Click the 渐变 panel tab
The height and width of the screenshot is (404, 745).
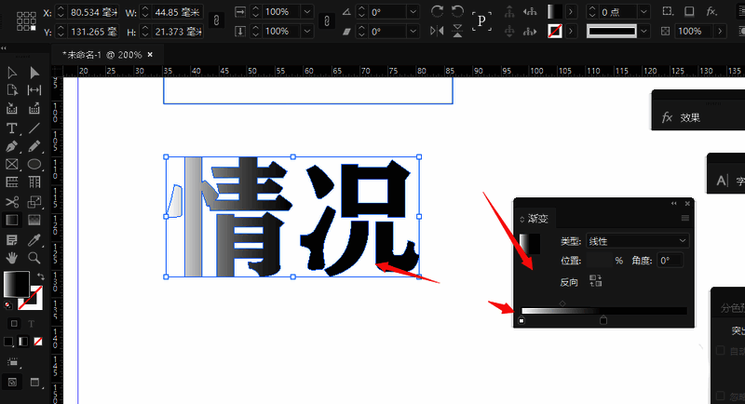click(x=538, y=218)
